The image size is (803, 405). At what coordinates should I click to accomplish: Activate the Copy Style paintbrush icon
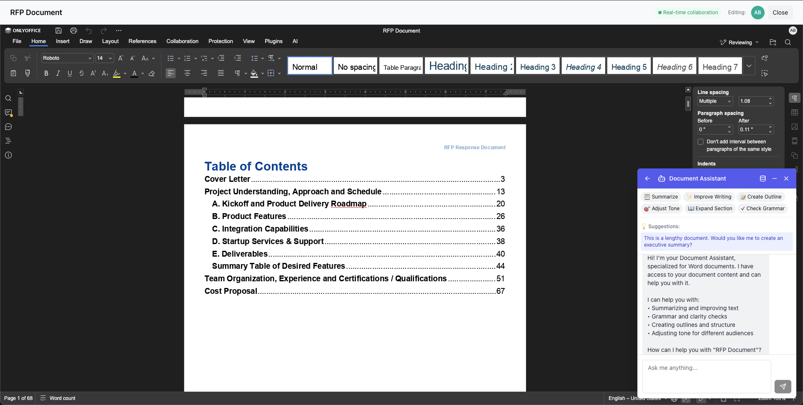28,73
